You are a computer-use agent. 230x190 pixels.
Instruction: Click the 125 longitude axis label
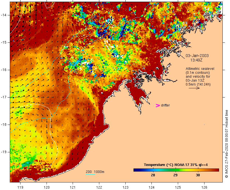tap(178, 187)
